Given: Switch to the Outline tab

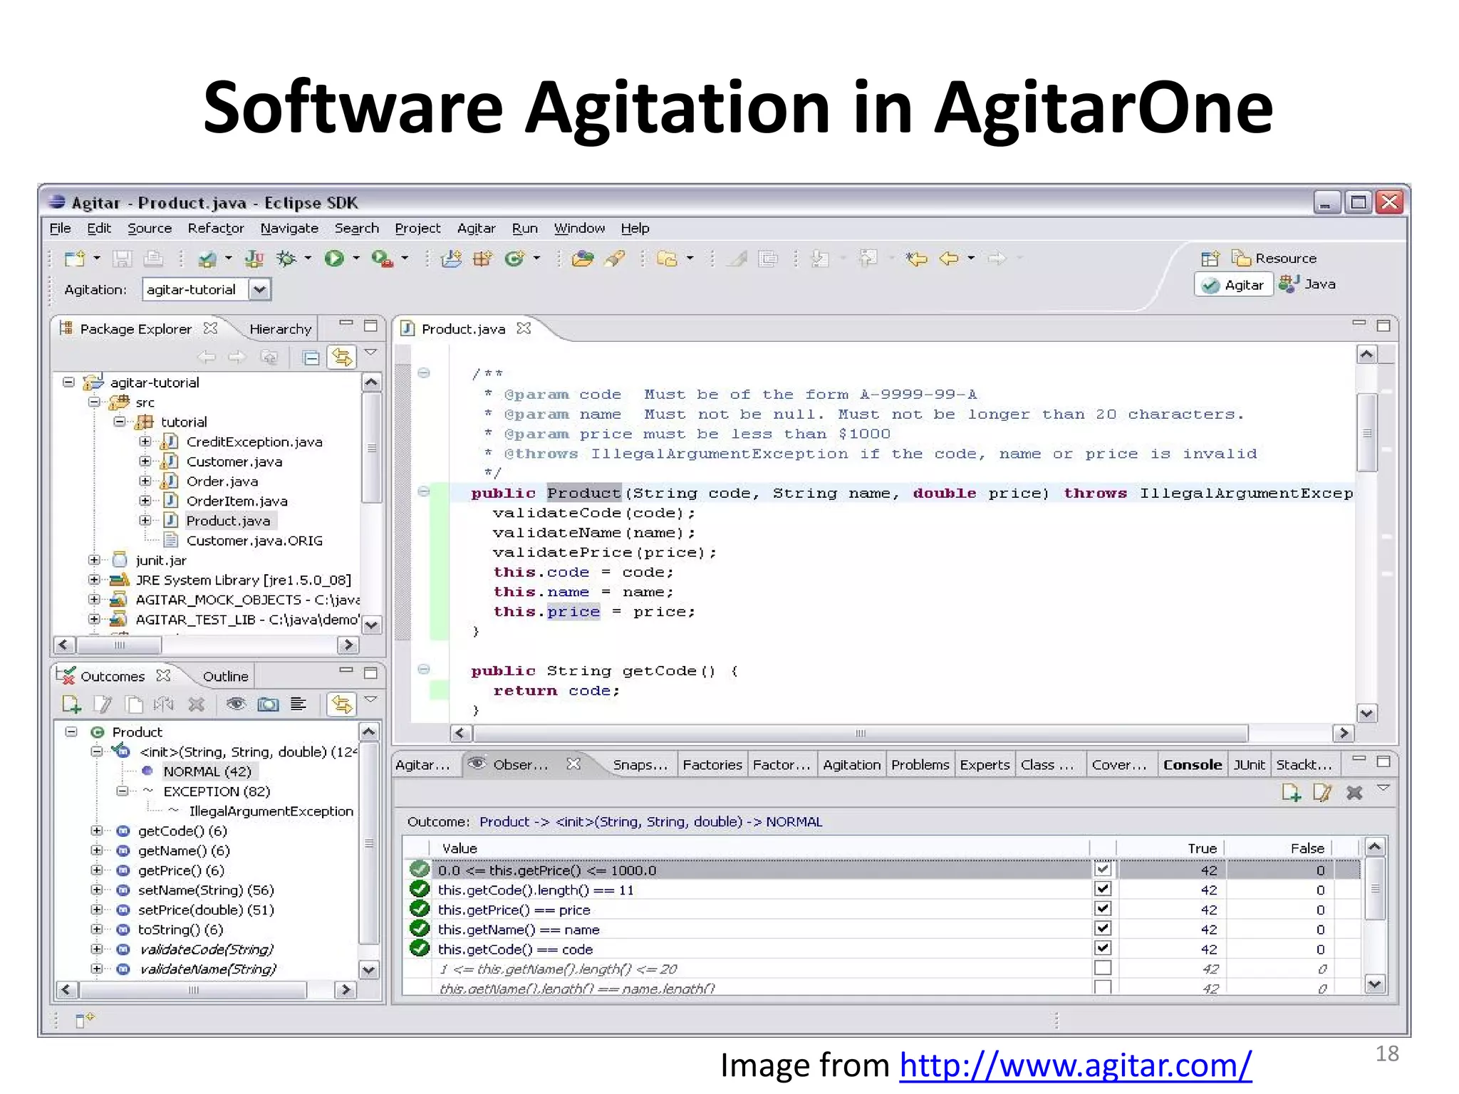Looking at the screenshot, I should (225, 677).
